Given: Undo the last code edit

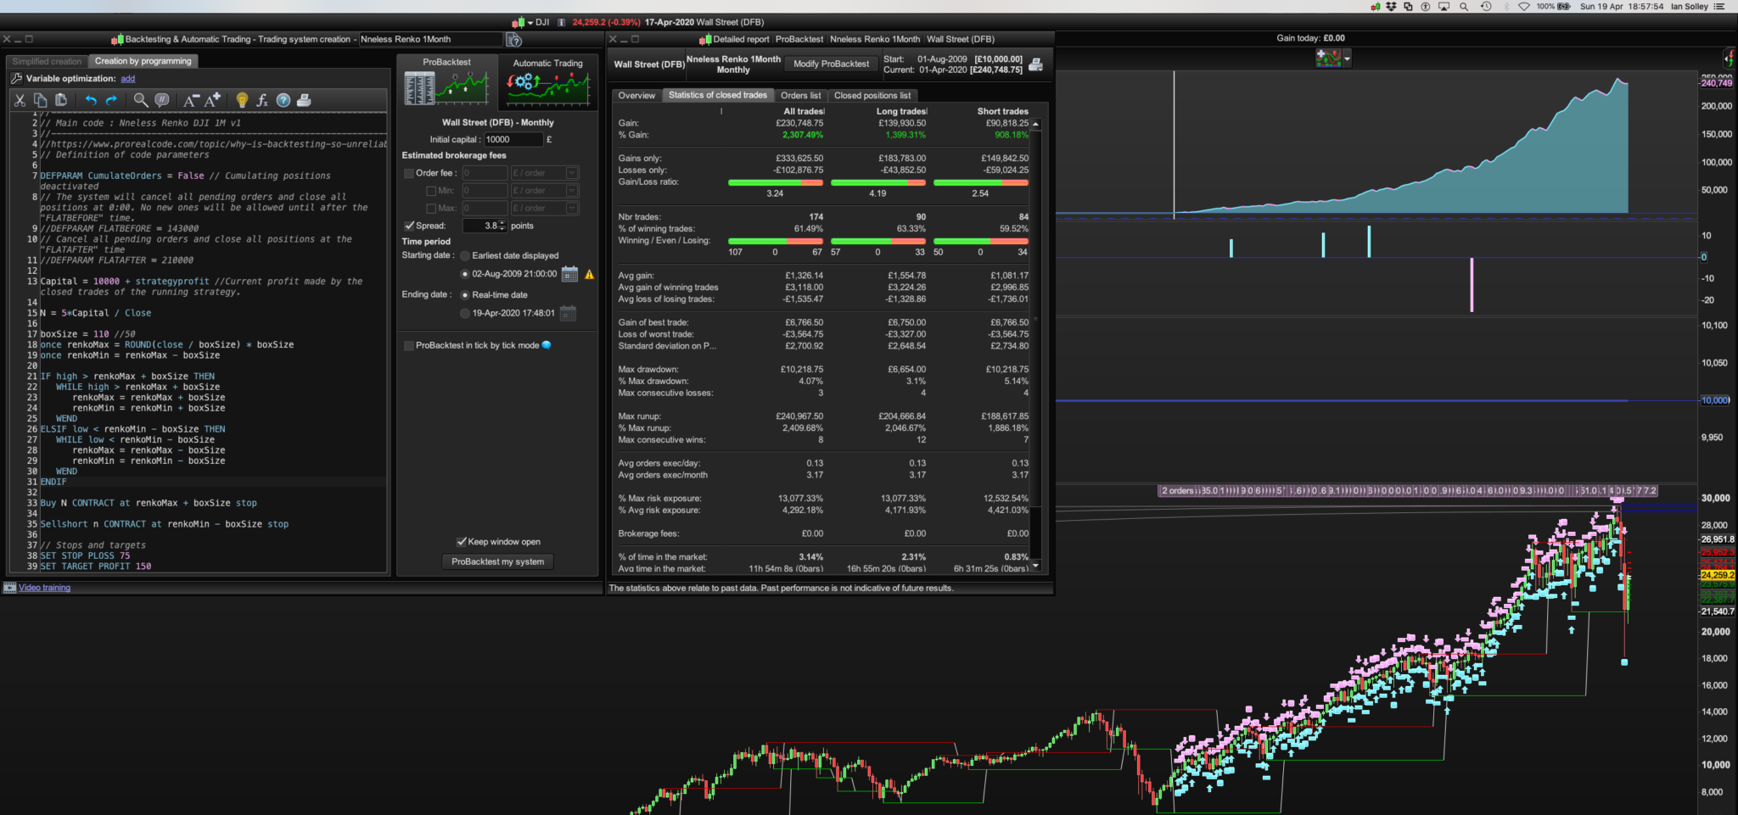Looking at the screenshot, I should [91, 100].
